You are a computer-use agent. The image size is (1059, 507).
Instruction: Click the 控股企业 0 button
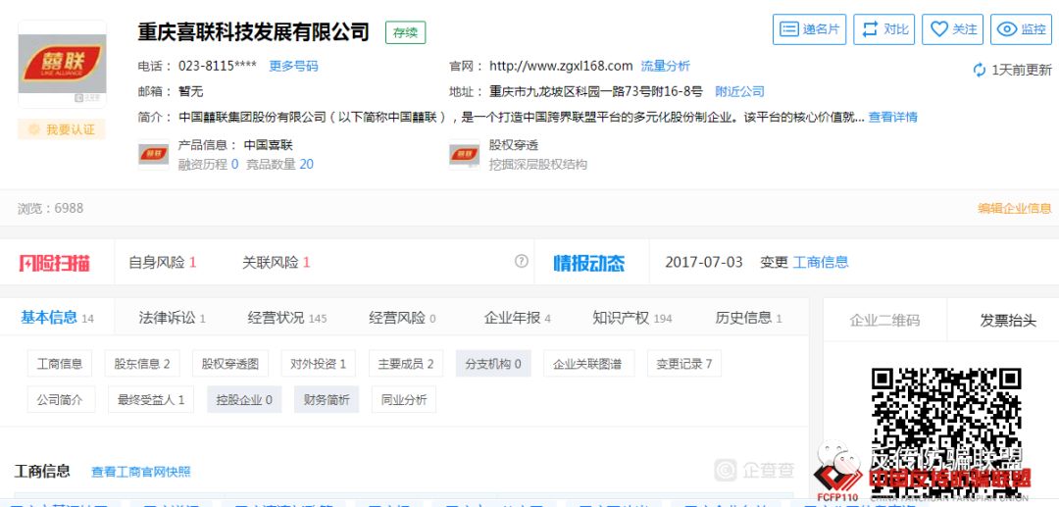(x=244, y=400)
